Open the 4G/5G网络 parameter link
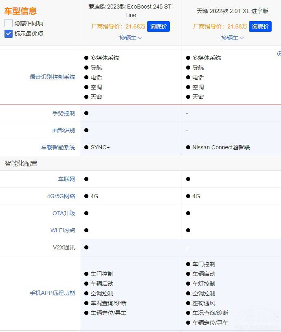Viewport: 281px width, 332px height. (61, 196)
